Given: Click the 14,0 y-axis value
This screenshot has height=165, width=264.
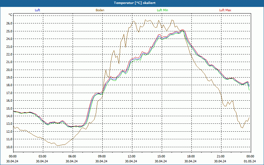Looking at the screenshot, I should coord(10,116).
